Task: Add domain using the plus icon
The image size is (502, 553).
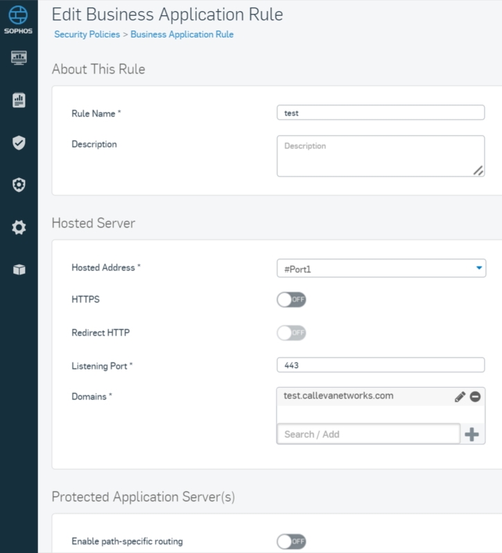Action: click(x=471, y=434)
